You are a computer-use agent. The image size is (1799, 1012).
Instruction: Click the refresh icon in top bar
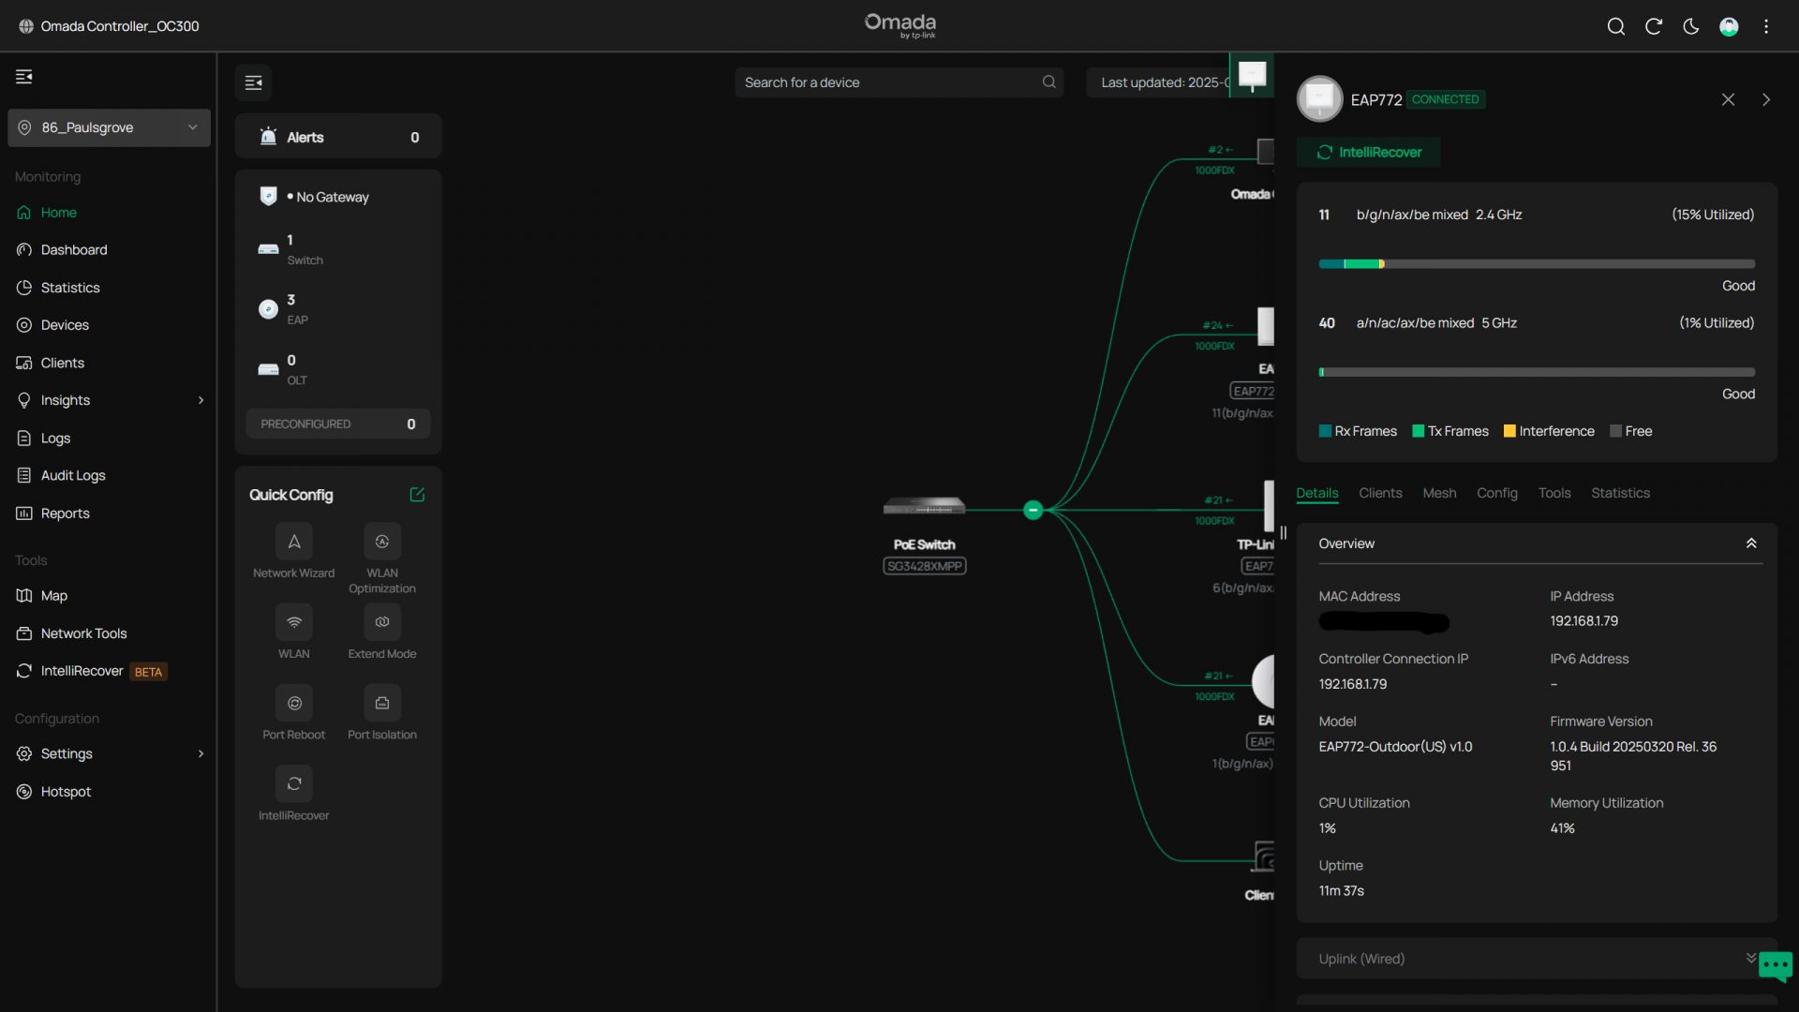1654,26
